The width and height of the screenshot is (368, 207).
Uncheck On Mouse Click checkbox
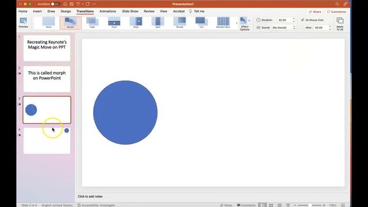pos(302,20)
